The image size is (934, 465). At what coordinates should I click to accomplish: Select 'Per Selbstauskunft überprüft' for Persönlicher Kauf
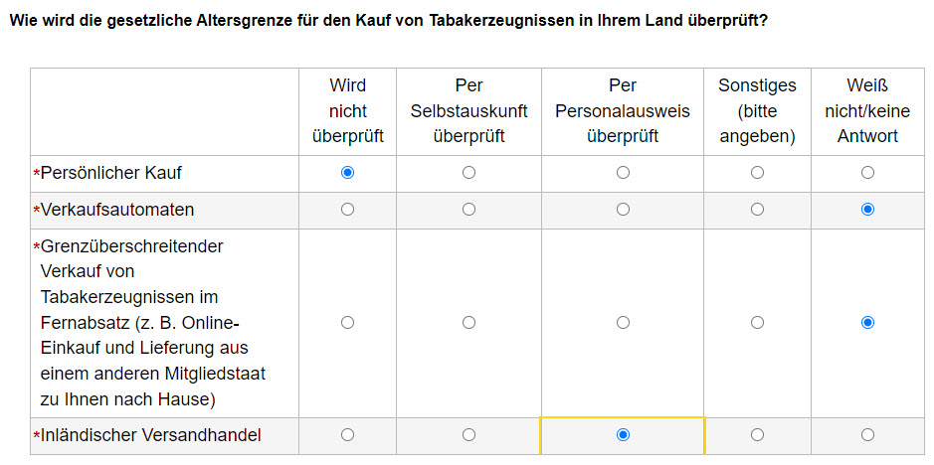pos(468,173)
